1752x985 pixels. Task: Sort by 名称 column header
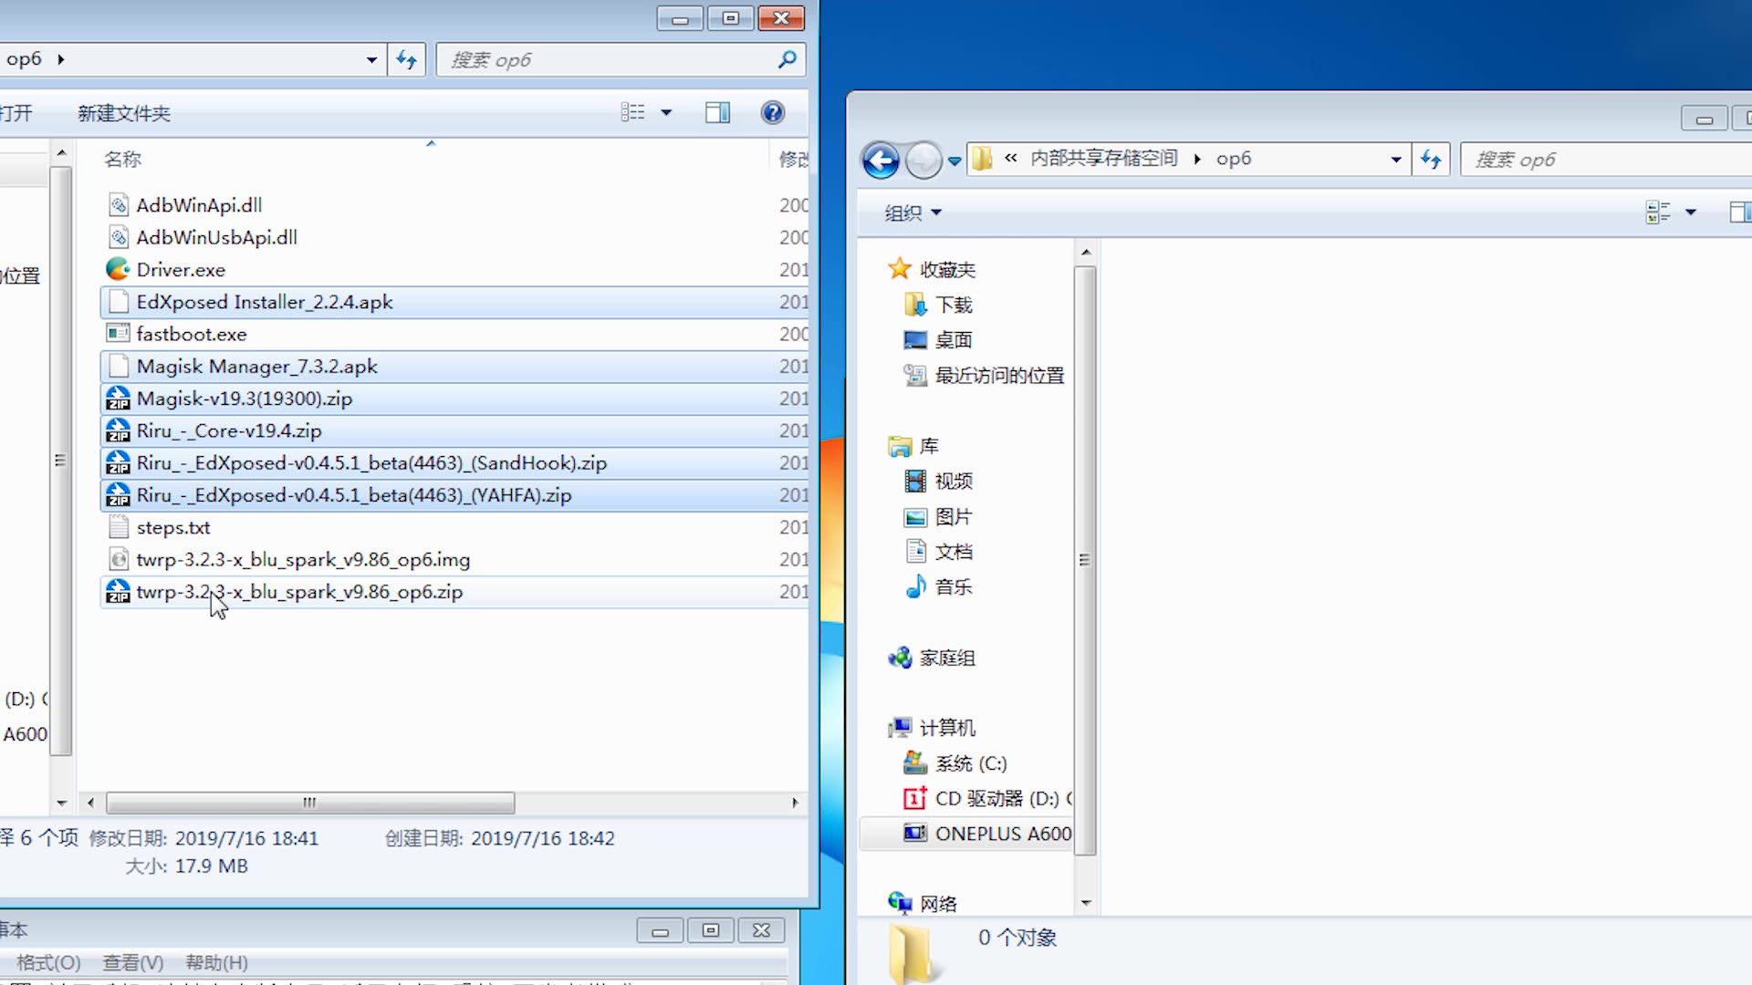[x=122, y=159]
